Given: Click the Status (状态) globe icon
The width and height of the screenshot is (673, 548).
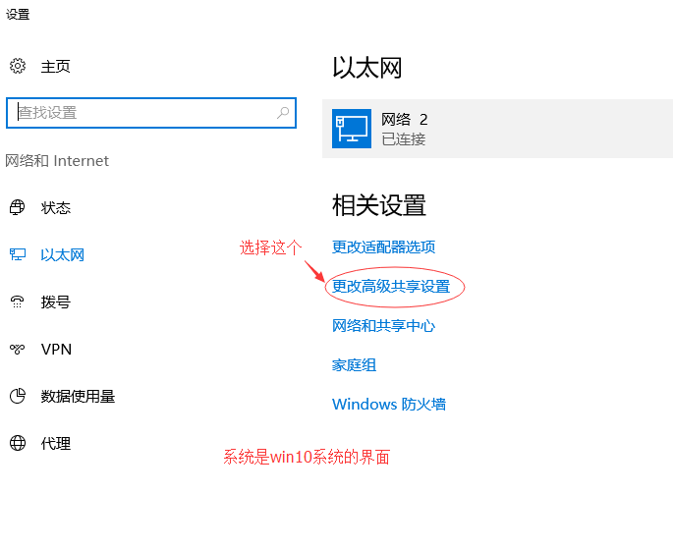Looking at the screenshot, I should pyautogui.click(x=17, y=207).
